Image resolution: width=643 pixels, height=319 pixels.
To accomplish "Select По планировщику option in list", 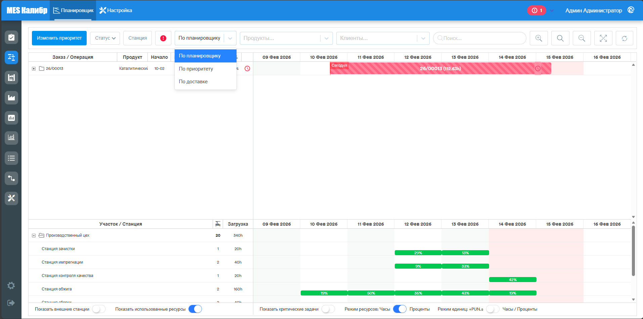I will coord(206,56).
